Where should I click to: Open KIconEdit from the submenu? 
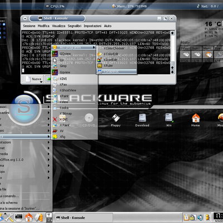click(117, 60)
